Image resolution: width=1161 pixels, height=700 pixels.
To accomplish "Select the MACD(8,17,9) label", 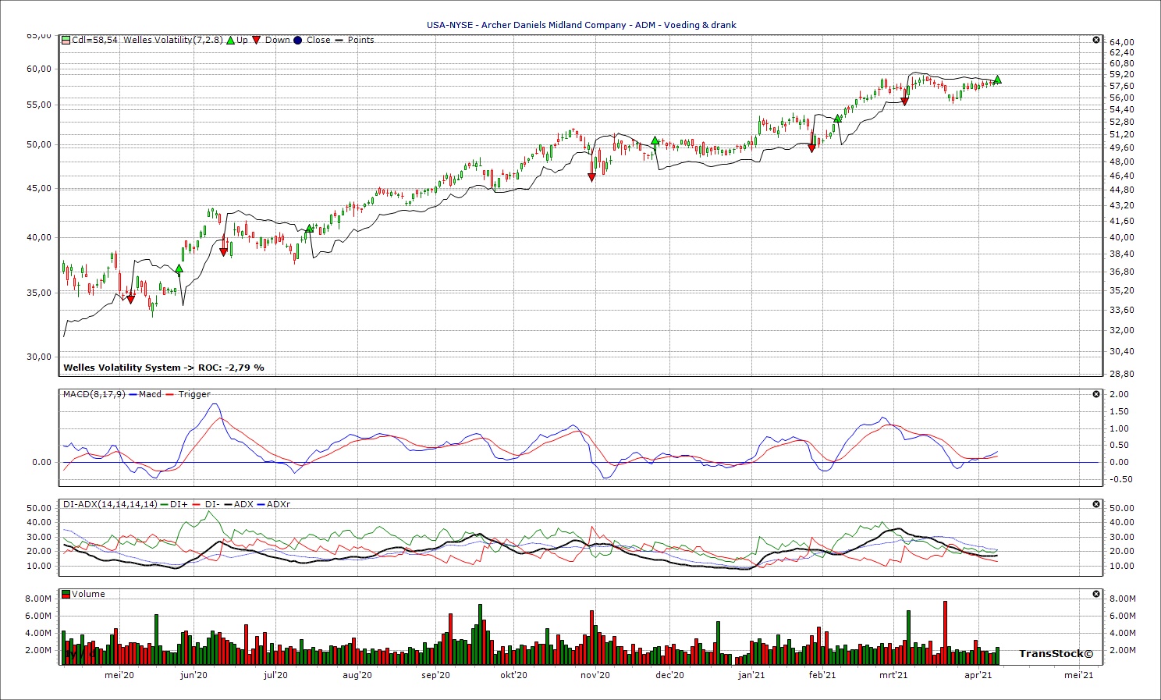I will tap(94, 394).
